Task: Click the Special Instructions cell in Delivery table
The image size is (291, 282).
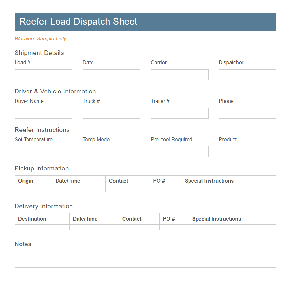Action: pos(232,228)
